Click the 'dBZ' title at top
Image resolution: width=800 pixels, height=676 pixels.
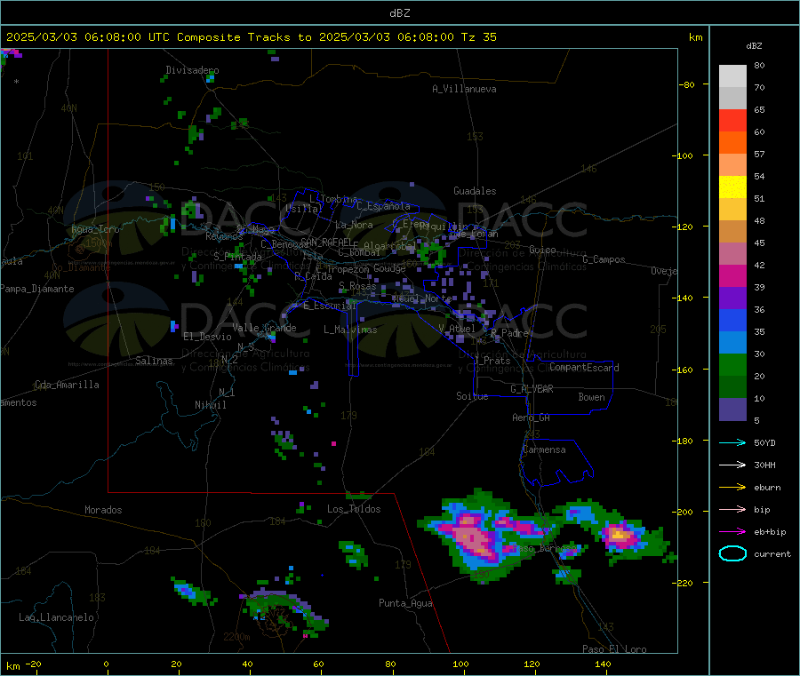tap(399, 13)
